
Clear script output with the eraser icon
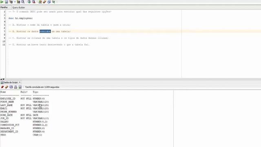[x=7, y=87]
